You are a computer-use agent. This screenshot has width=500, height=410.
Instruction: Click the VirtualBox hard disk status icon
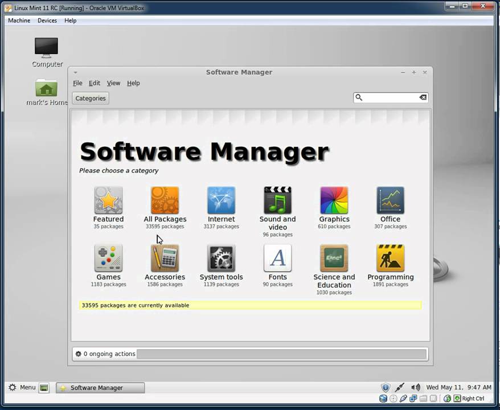383,399
